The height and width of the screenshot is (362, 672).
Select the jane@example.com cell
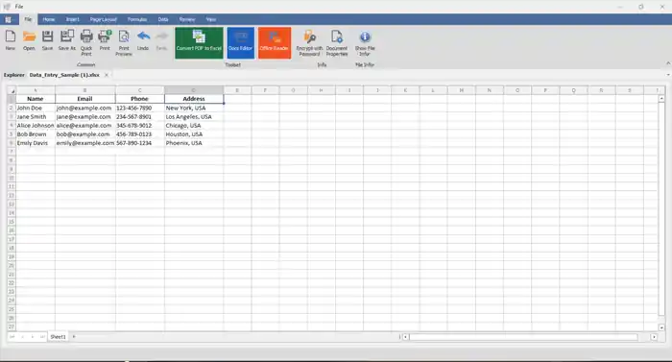(84, 116)
